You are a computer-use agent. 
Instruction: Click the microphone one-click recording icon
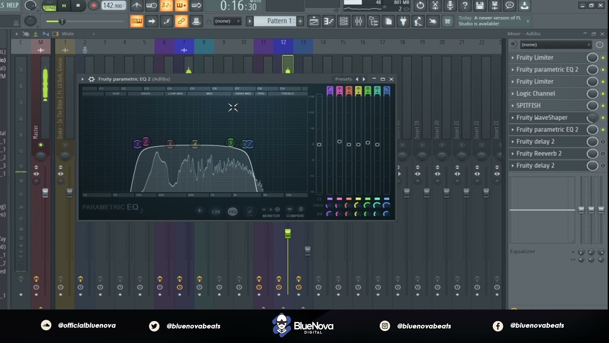450,6
